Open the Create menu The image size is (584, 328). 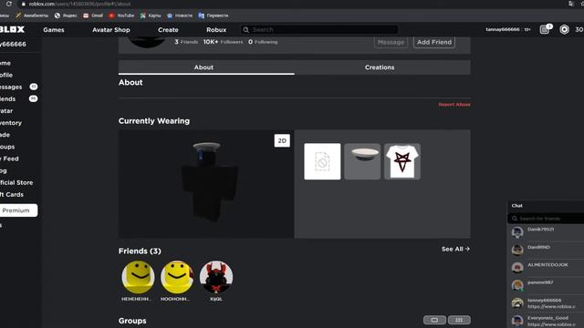[x=168, y=30]
